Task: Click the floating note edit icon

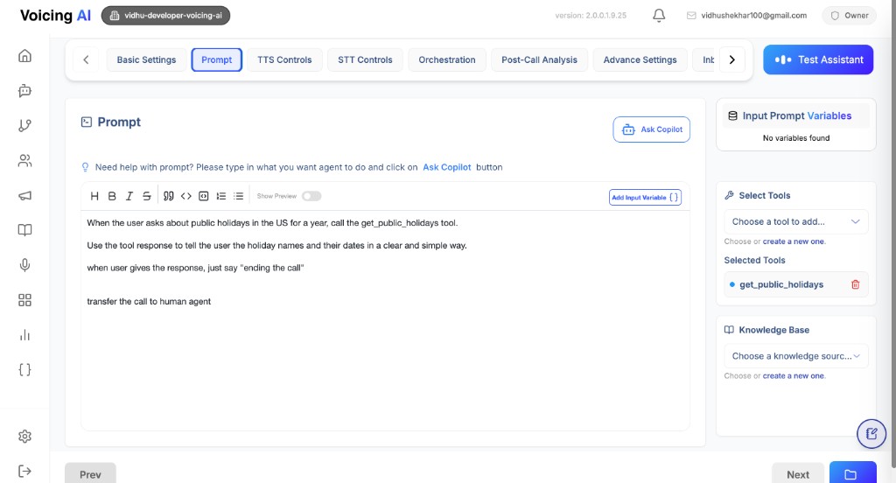Action: coord(871,433)
